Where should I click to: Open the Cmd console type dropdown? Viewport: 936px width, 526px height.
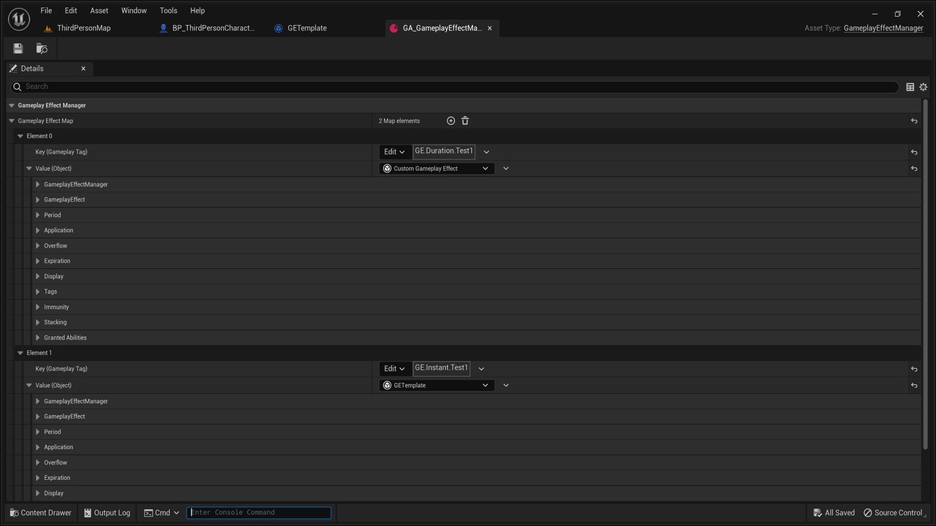(x=162, y=513)
